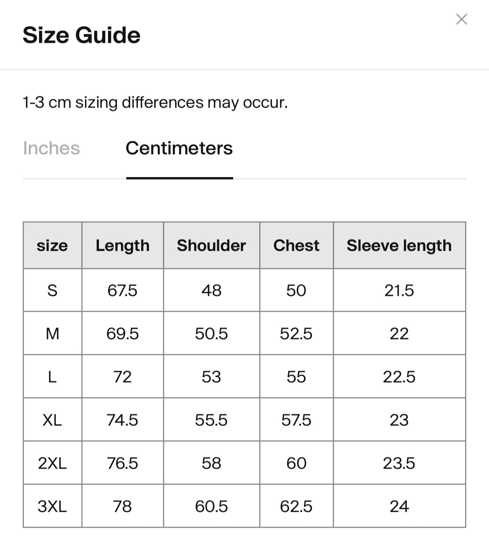Screen dimensions: 489x541
Task: Select the L size row label
Action: tap(52, 377)
